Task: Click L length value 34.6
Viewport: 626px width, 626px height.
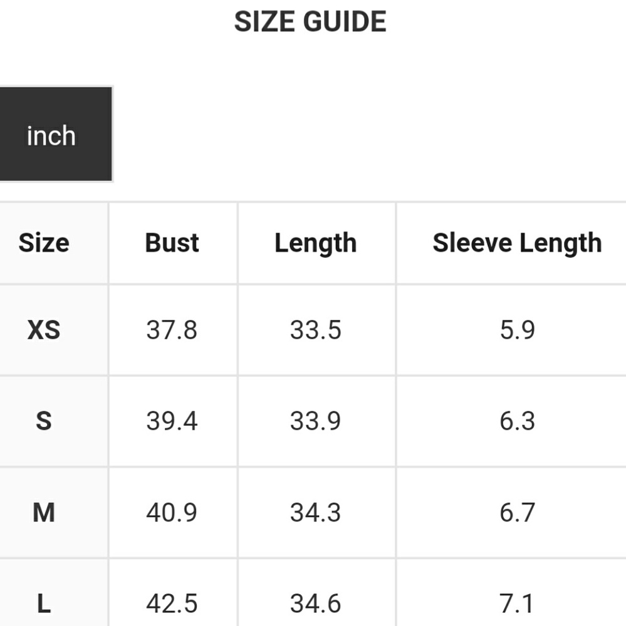Action: (315, 603)
